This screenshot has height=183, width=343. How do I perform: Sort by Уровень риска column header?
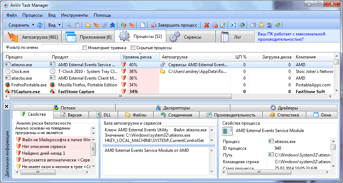coord(137,57)
